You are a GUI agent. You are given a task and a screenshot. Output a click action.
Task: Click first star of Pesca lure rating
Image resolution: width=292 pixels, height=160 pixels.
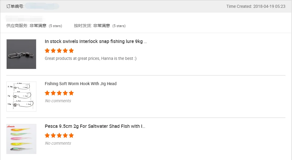point(48,135)
